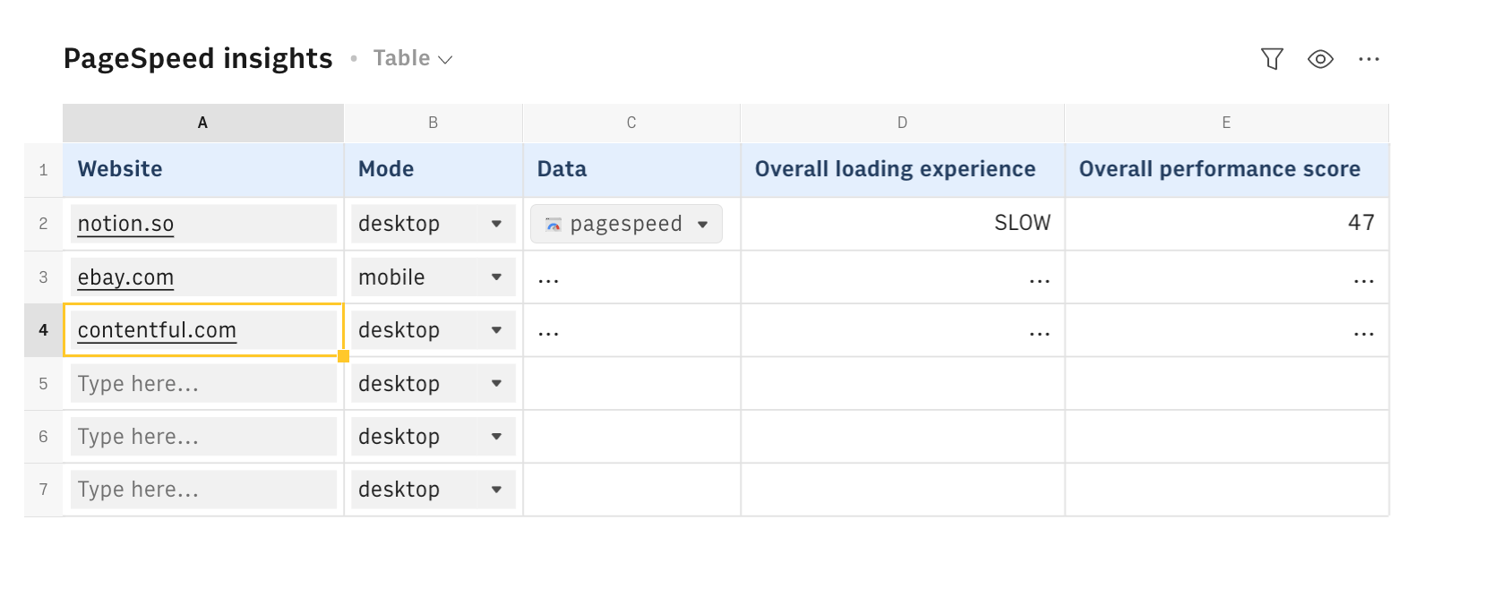Click the Data header cell
1485x605 pixels.
tap(631, 170)
